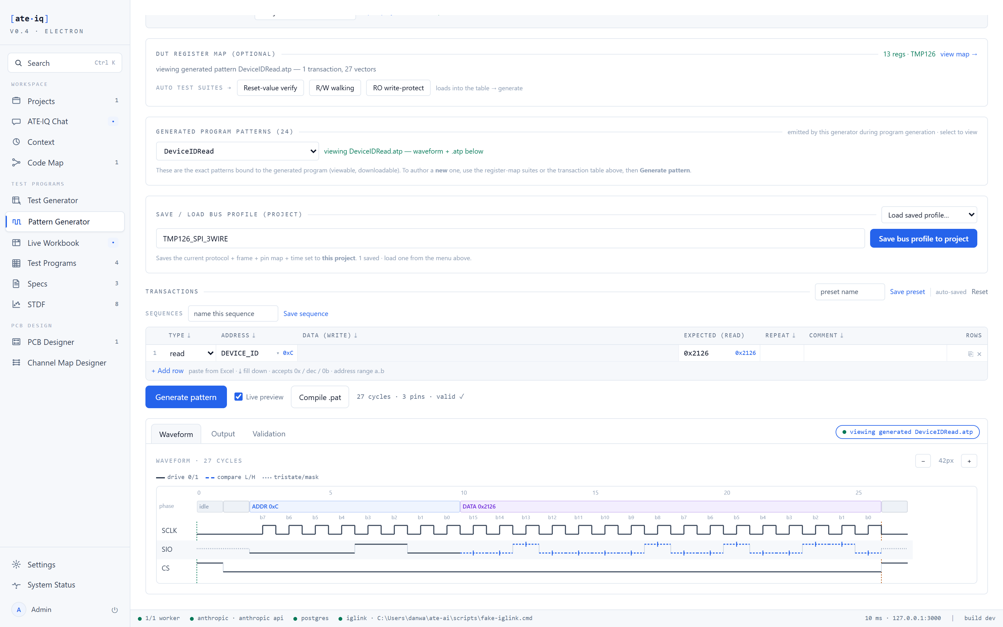Click the TMP126_SPI_3WIRE profile name field

pyautogui.click(x=510, y=239)
